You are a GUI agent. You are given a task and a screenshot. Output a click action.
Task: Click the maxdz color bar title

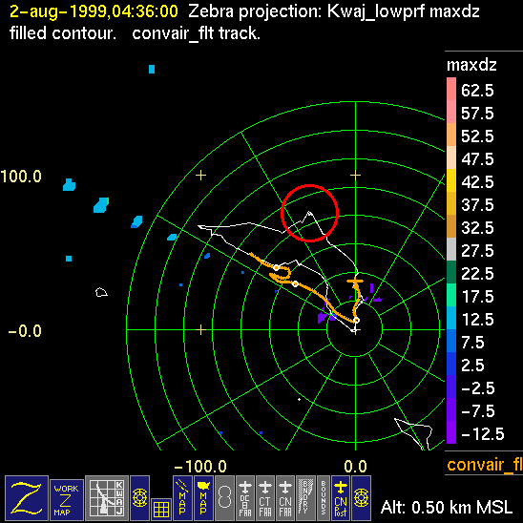coord(471,65)
